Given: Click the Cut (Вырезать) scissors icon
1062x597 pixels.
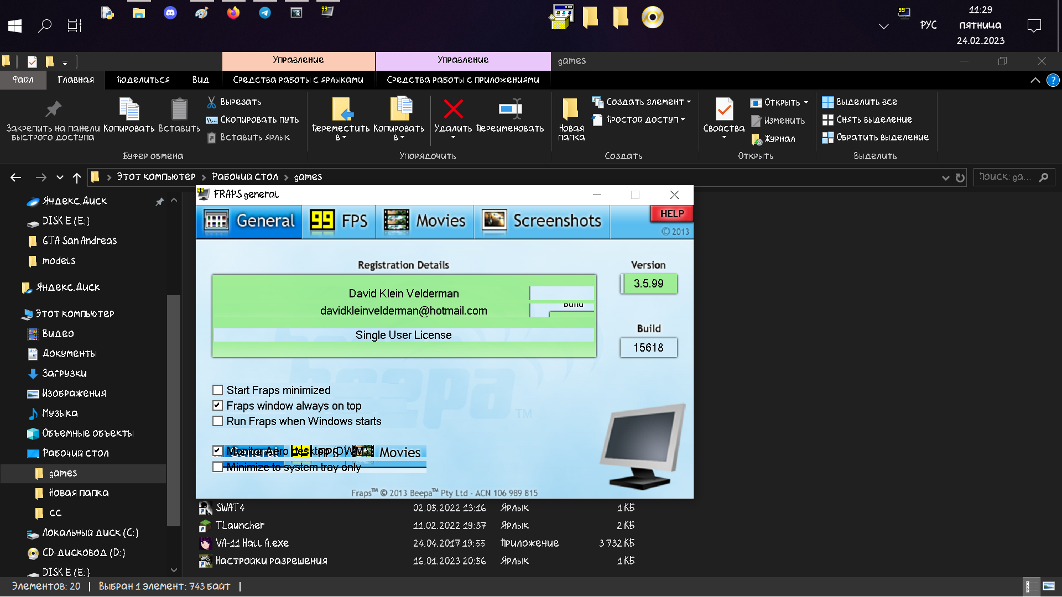Looking at the screenshot, I should tap(211, 102).
